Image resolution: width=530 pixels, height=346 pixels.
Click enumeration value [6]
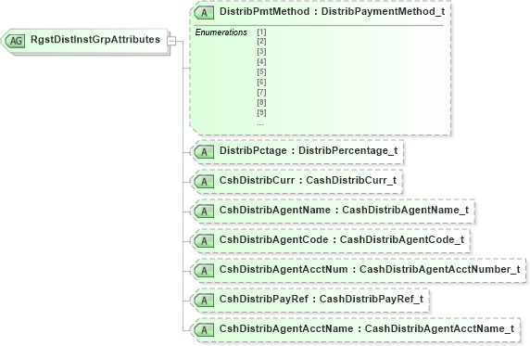(261, 82)
